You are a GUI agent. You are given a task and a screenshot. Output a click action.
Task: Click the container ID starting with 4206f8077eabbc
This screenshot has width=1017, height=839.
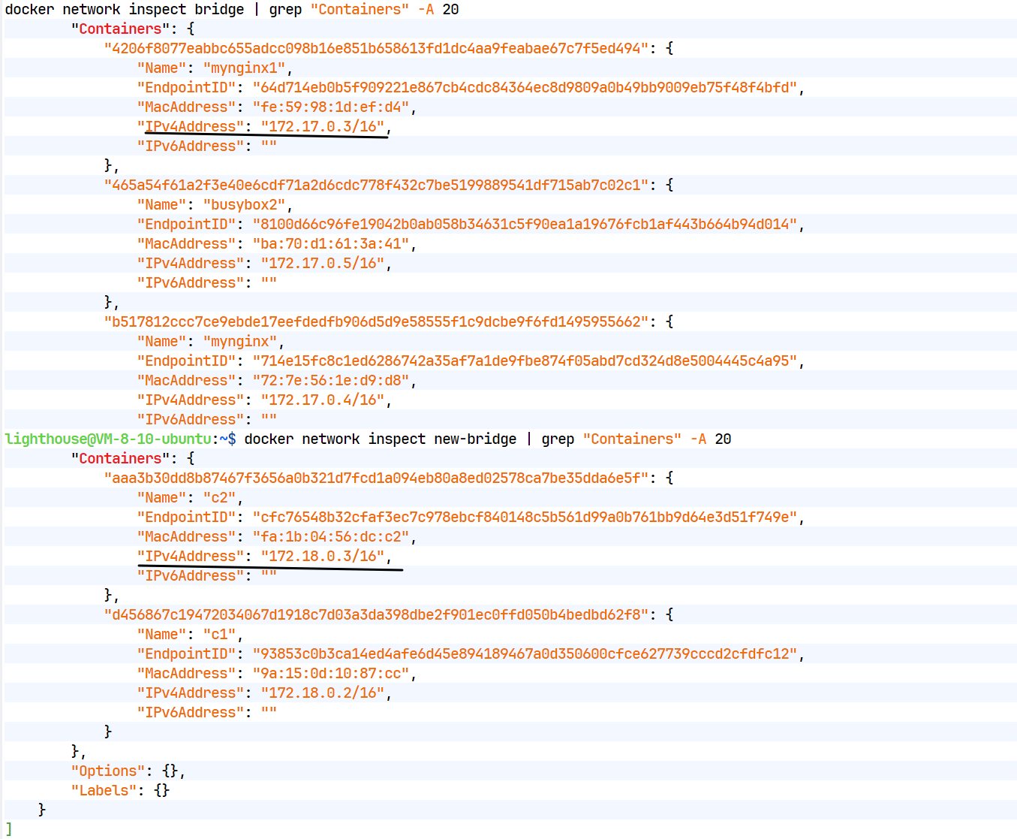pyautogui.click(x=376, y=49)
